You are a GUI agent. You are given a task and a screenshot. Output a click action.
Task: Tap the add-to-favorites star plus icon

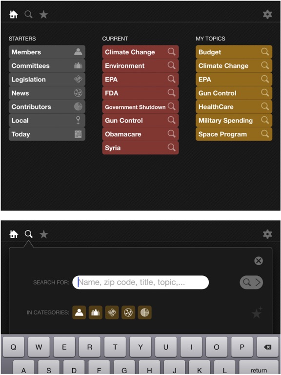(x=257, y=312)
